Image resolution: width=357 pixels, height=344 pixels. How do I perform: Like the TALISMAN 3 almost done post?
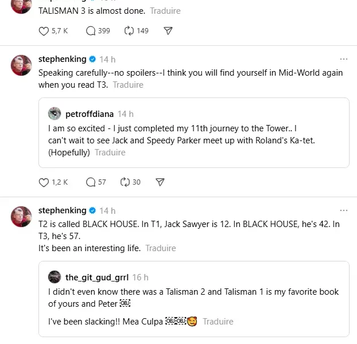coord(44,30)
